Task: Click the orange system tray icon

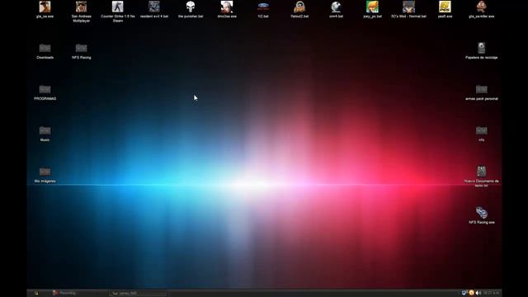Action: pos(471,293)
